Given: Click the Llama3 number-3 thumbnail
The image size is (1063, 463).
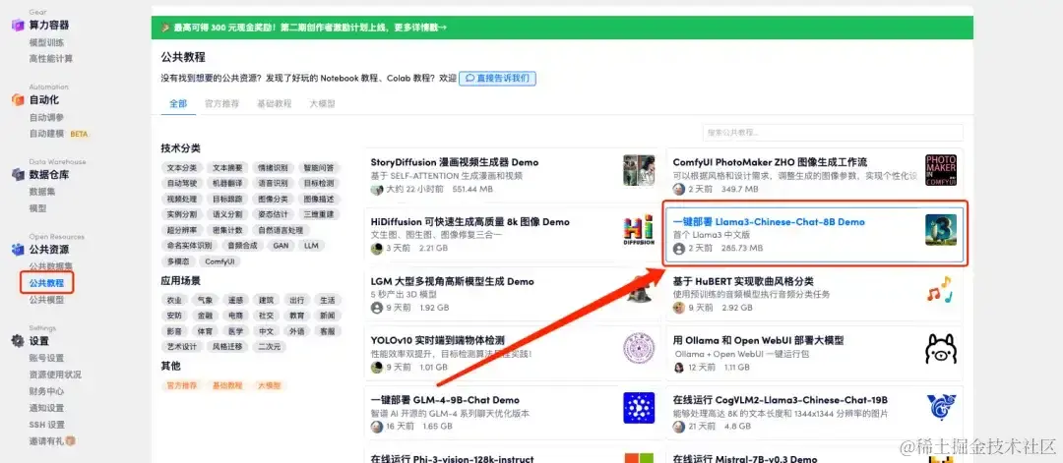Looking at the screenshot, I should [x=941, y=229].
